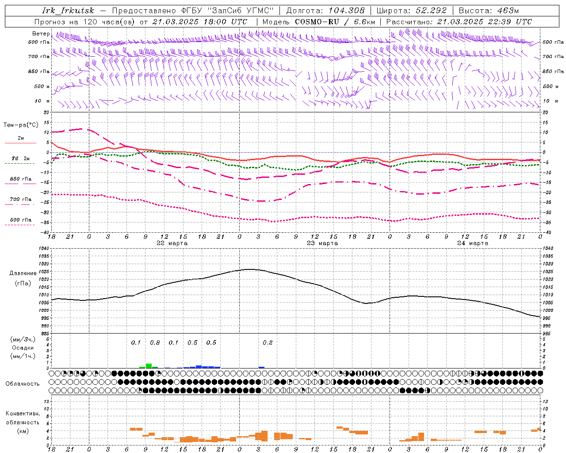
Task: Click the 23 марта date label
Action: tap(322, 243)
